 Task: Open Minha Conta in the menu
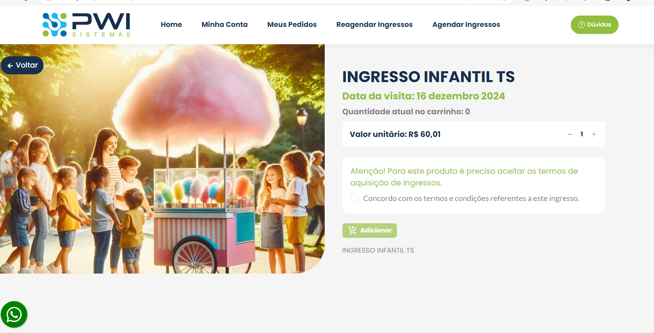pyautogui.click(x=224, y=24)
